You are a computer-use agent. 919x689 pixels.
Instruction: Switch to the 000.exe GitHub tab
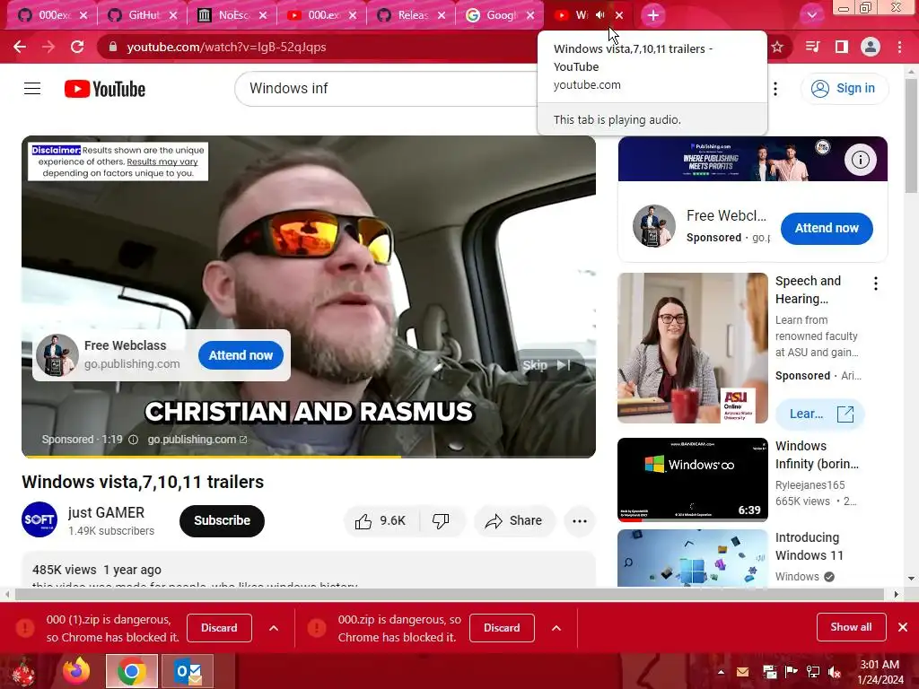[x=51, y=15]
